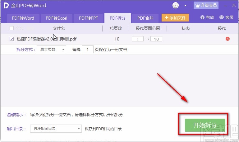239x142 pixels.
Task: Minimize the 金山PDF转Word window
Action: click(x=225, y=6)
